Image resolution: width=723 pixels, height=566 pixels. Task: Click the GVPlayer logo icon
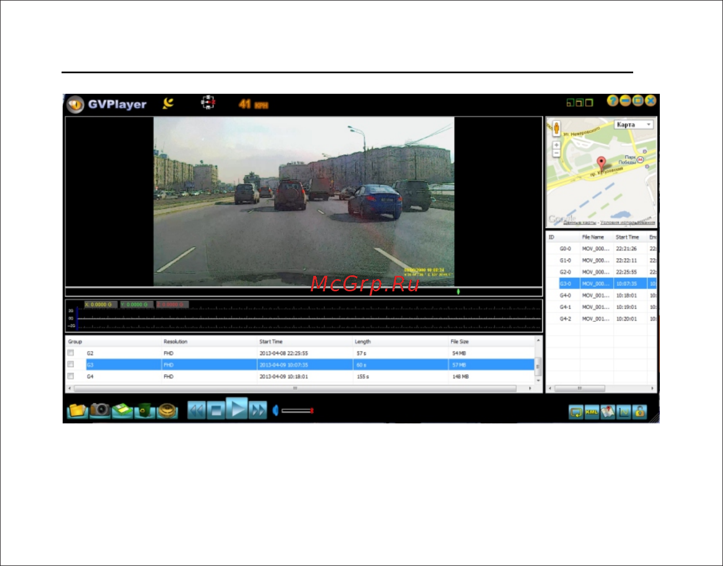pos(75,104)
